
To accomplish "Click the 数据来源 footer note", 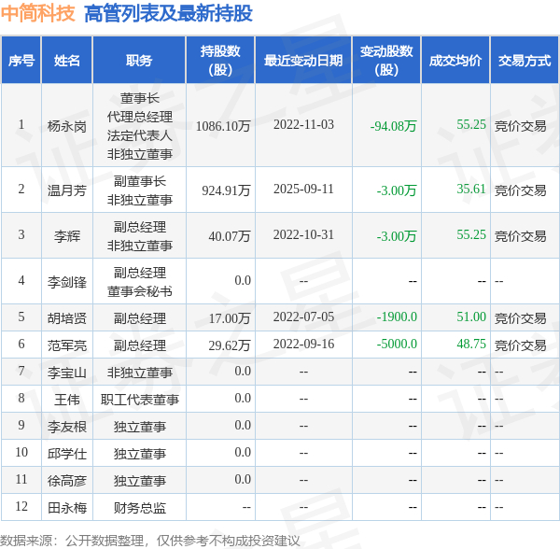I will [x=150, y=541].
